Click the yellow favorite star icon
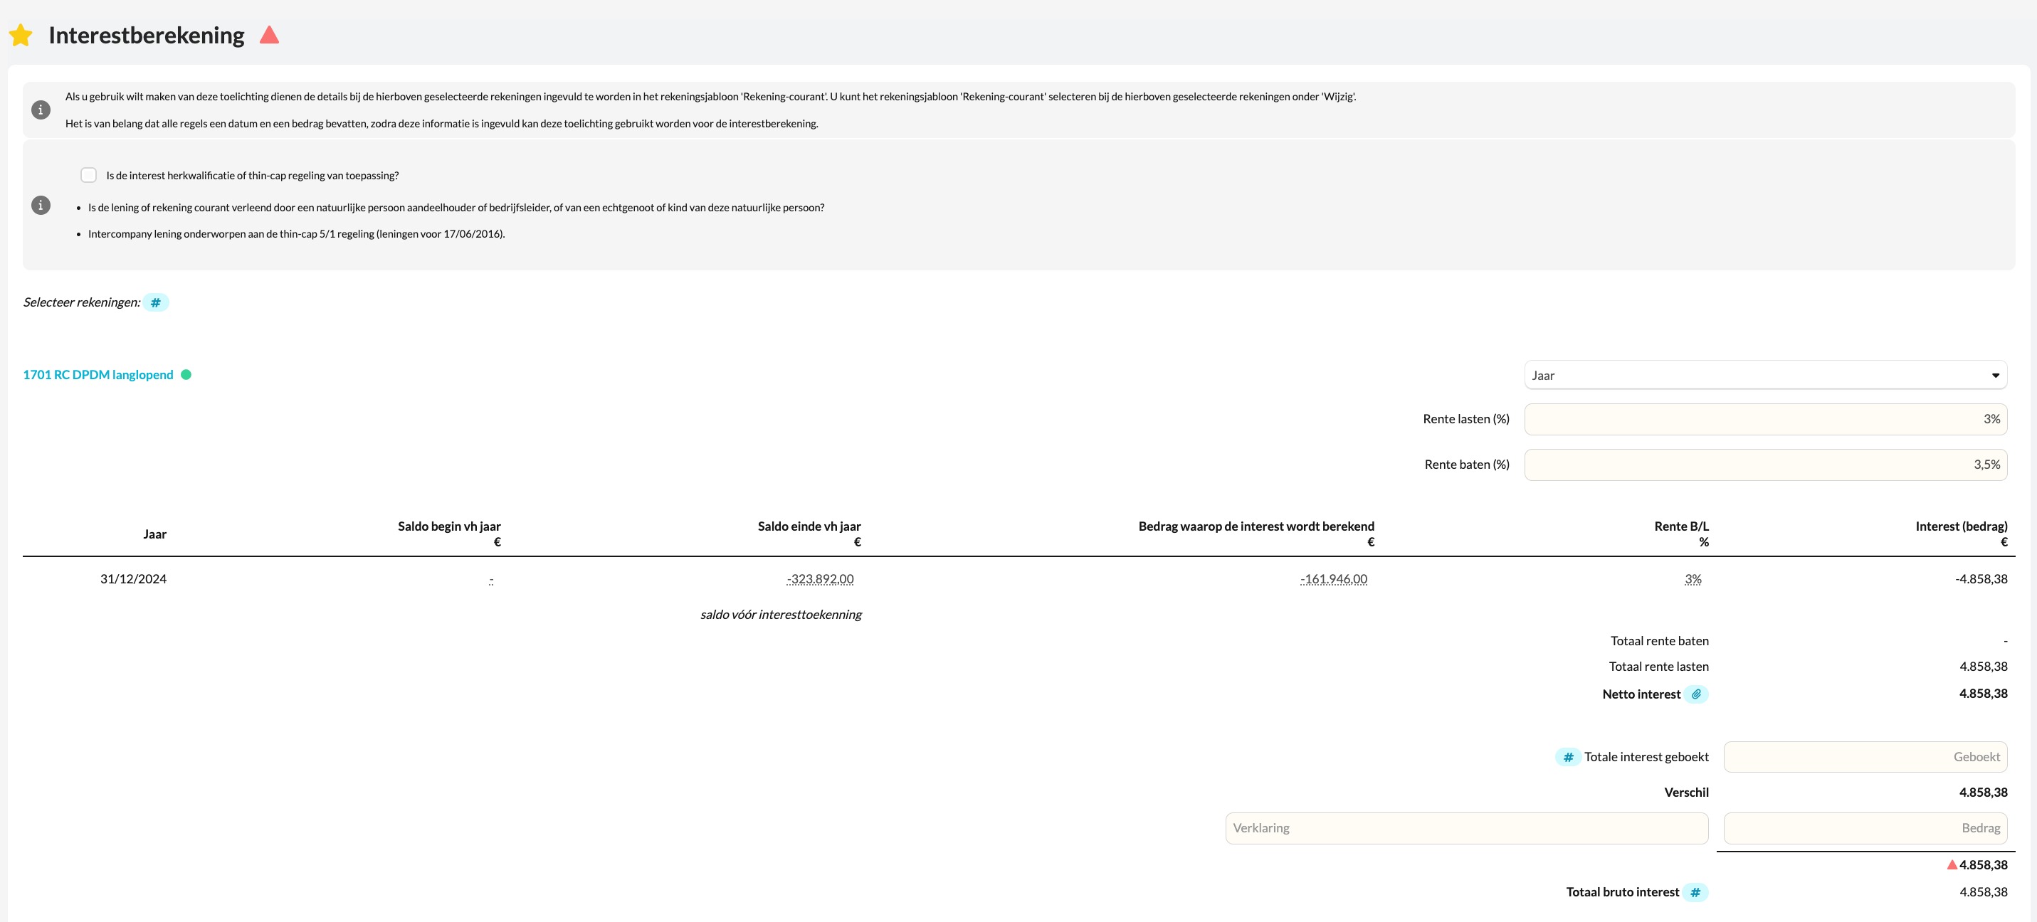2037x922 pixels. (21, 36)
